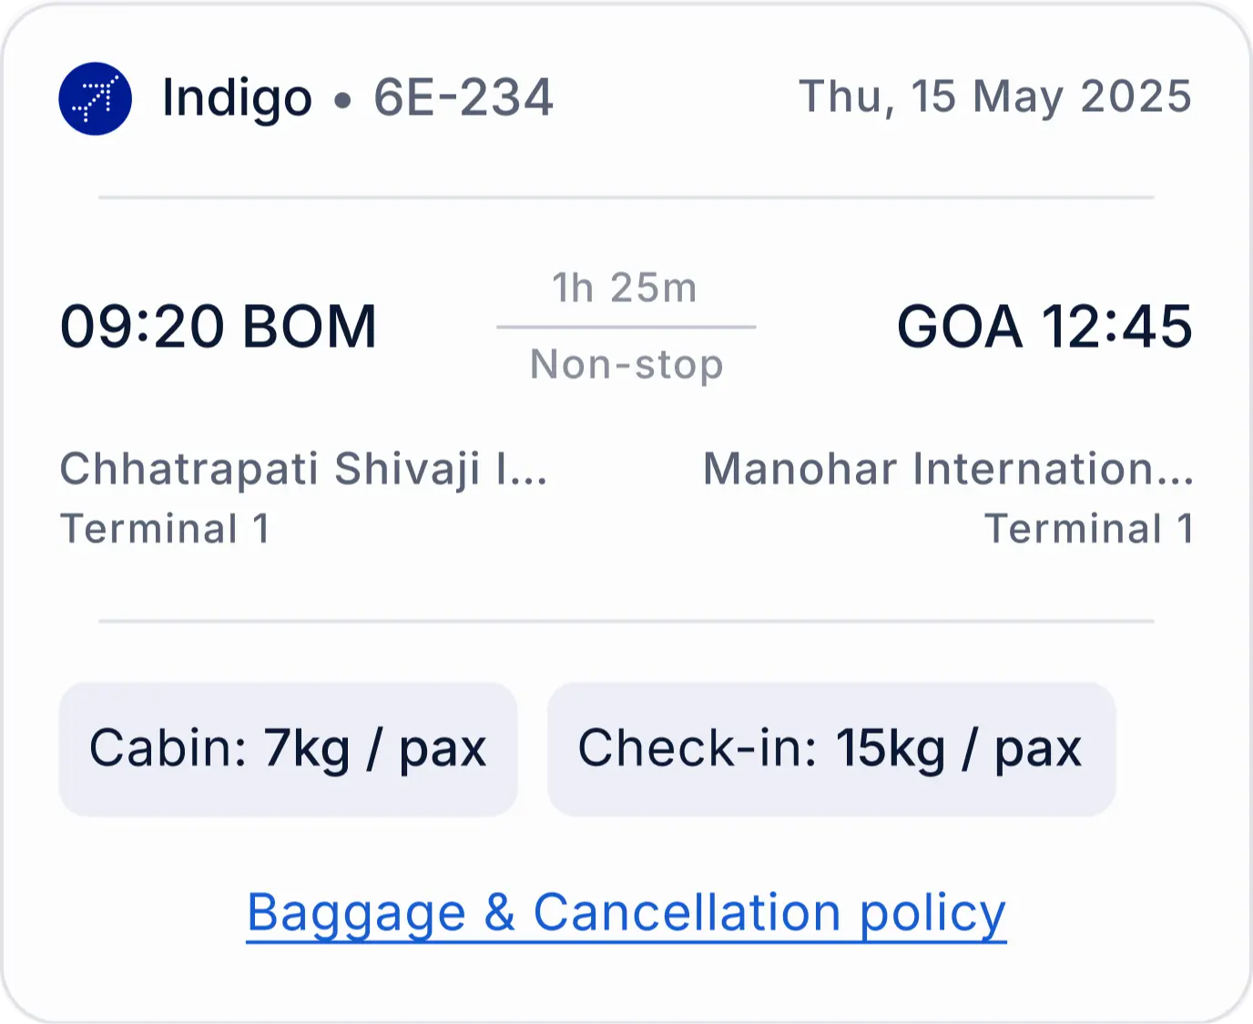The height and width of the screenshot is (1024, 1253).
Task: Expand truncated Chhatrapati Shivaji airport name
Action: pos(303,470)
